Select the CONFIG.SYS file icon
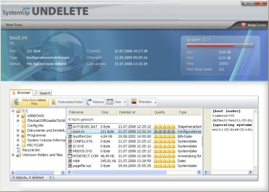This screenshot has height=192, width=269. (70, 141)
